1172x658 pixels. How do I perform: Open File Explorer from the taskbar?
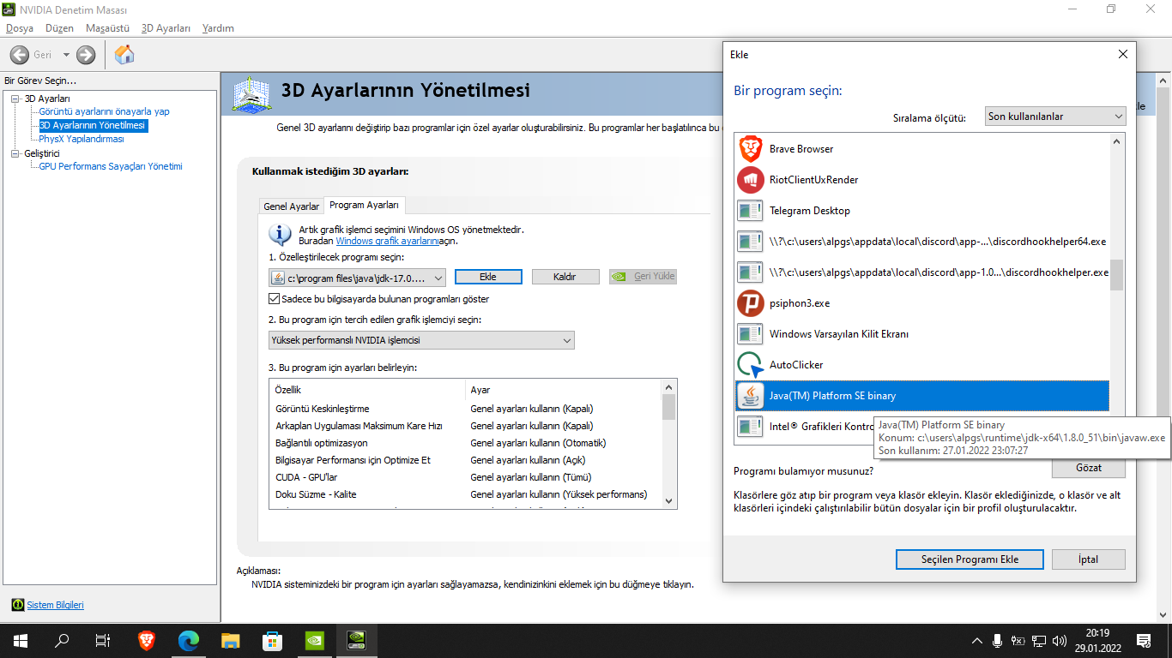pos(230,641)
